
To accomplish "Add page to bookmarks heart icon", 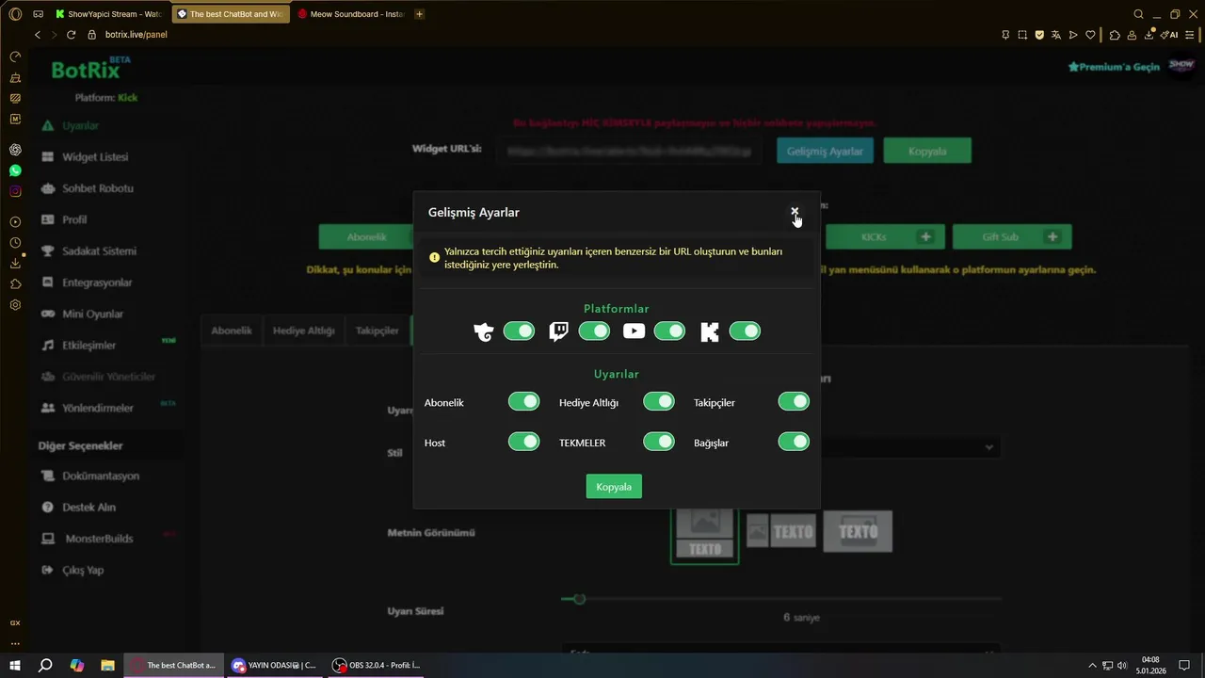I will click(1090, 35).
